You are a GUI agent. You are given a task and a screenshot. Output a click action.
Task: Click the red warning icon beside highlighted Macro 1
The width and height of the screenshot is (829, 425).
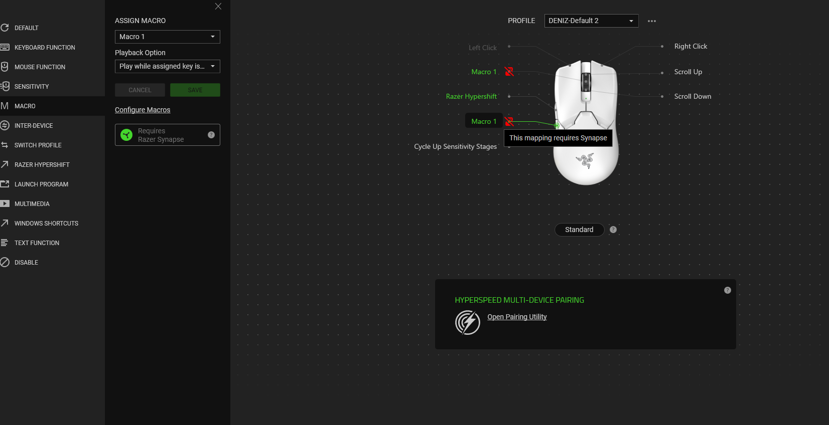pyautogui.click(x=509, y=121)
